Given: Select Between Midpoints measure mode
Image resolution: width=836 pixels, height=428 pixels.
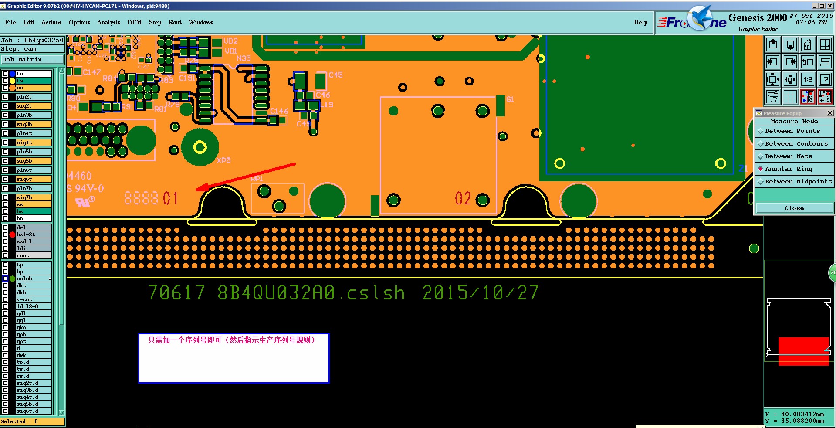Looking at the screenshot, I should click(794, 182).
